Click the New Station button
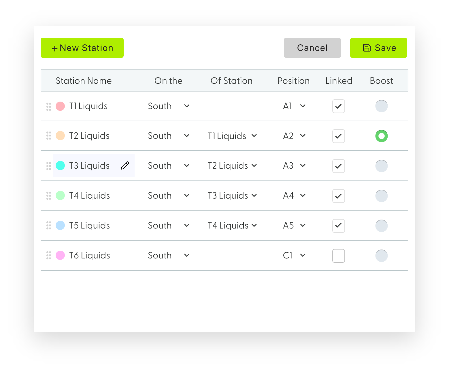The width and height of the screenshot is (449, 373). (82, 48)
